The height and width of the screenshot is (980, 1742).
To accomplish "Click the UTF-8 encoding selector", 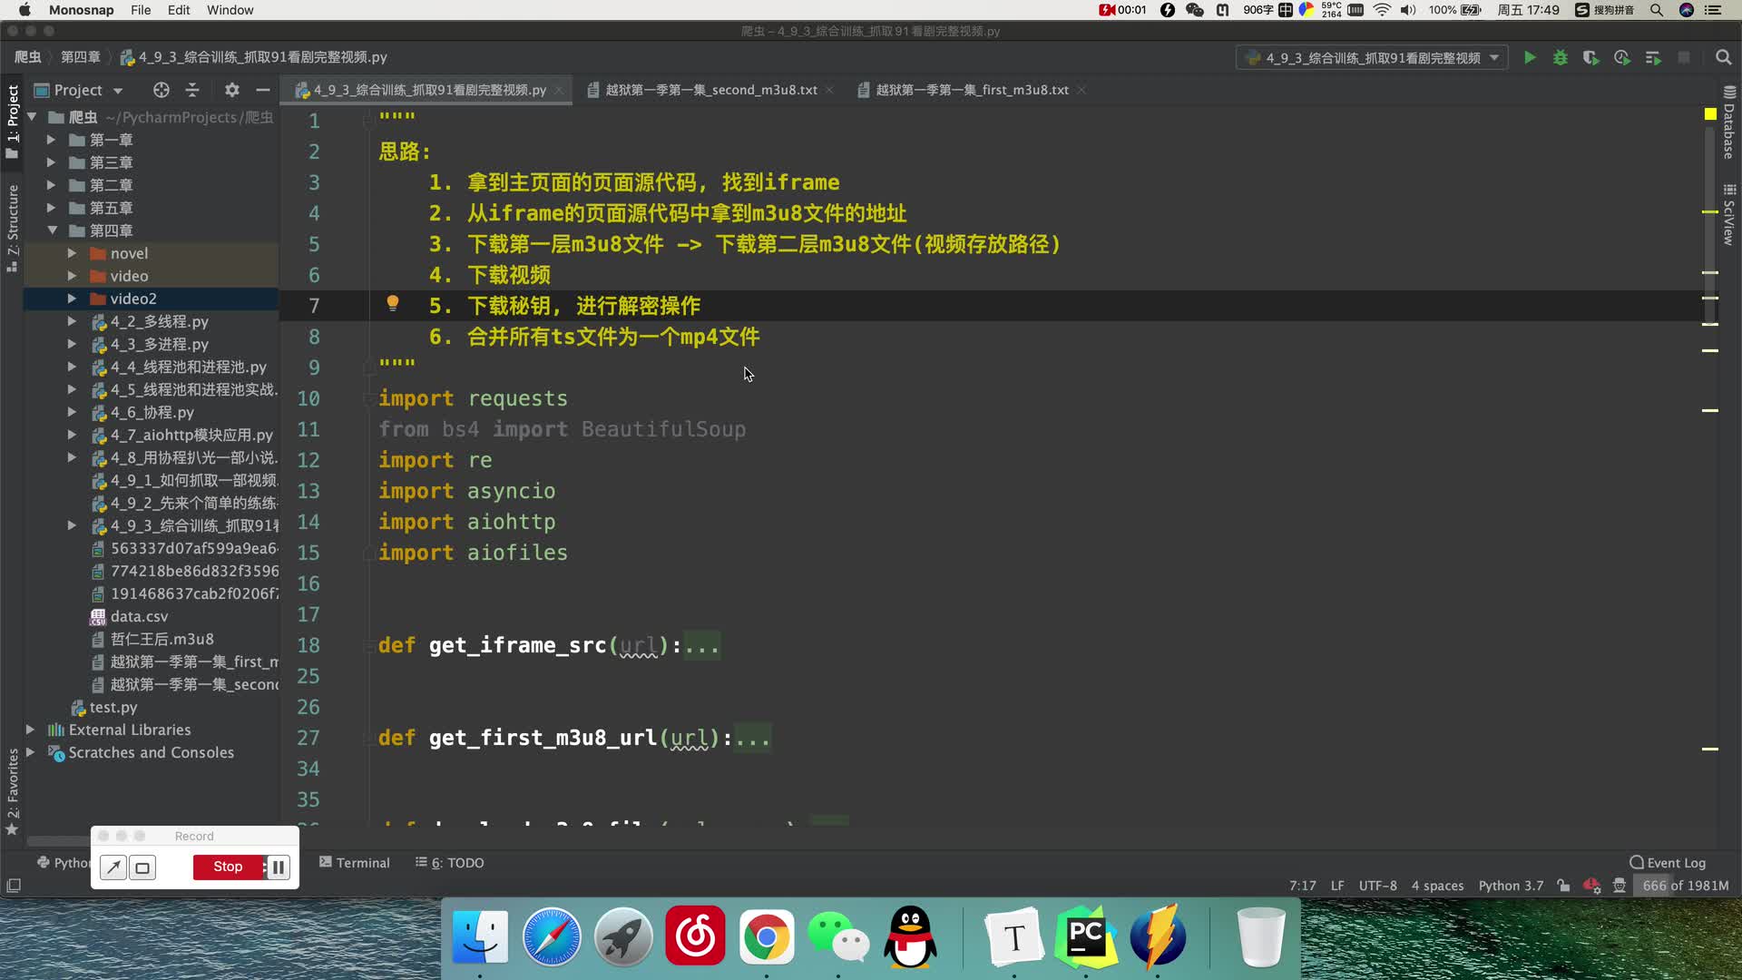I will pyautogui.click(x=1377, y=886).
